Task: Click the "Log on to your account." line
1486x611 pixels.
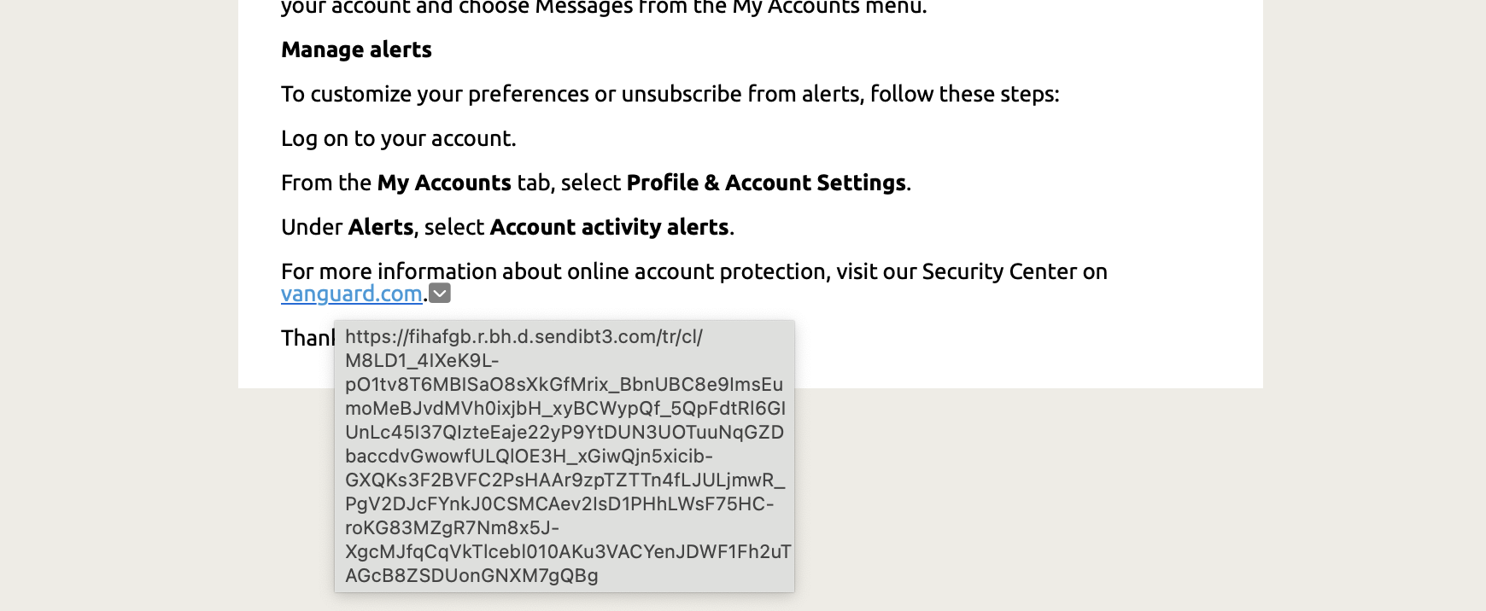Action: [398, 138]
